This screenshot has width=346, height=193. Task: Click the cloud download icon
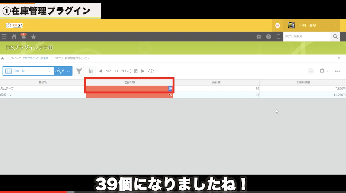pos(151,71)
